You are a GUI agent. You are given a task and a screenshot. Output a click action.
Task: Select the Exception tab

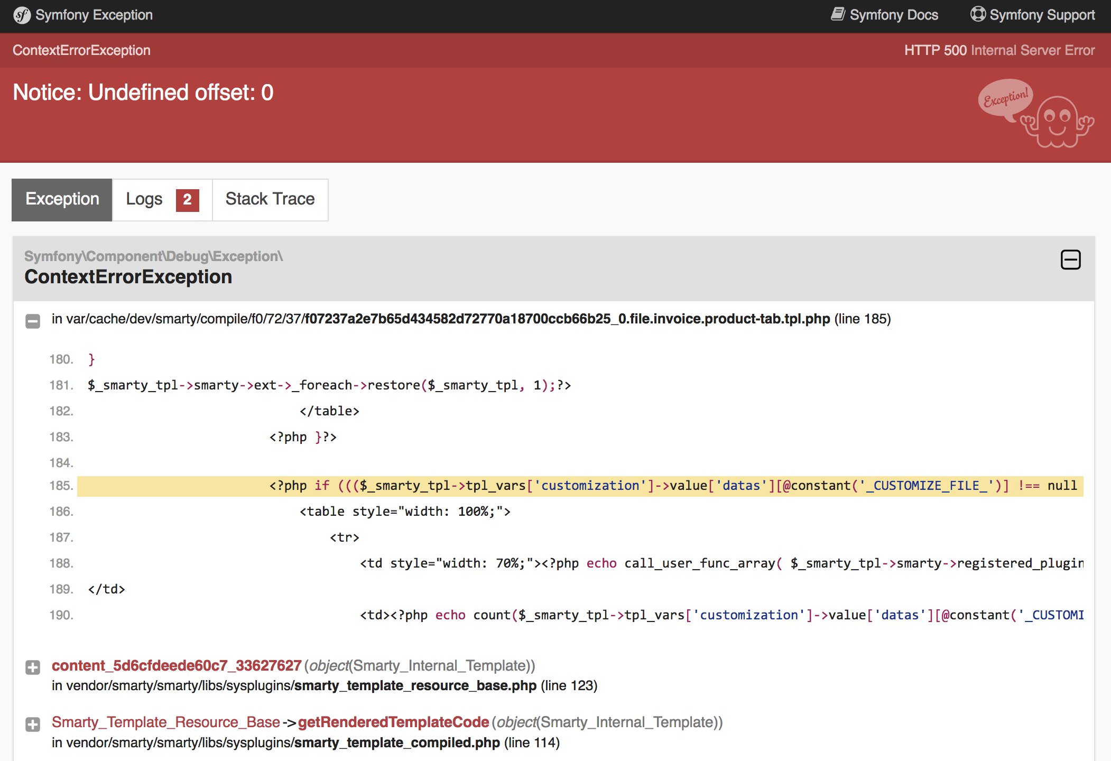[x=62, y=199]
